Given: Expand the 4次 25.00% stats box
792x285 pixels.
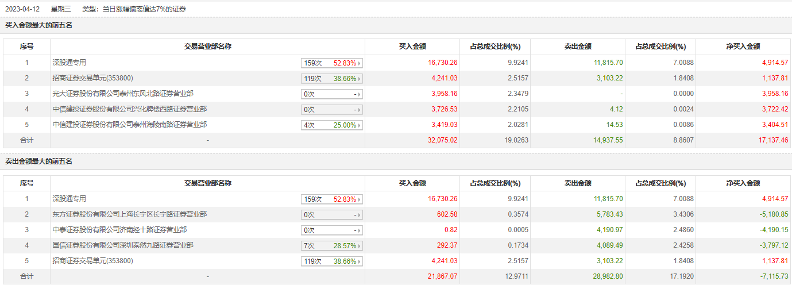Looking at the screenshot, I should [x=333, y=125].
